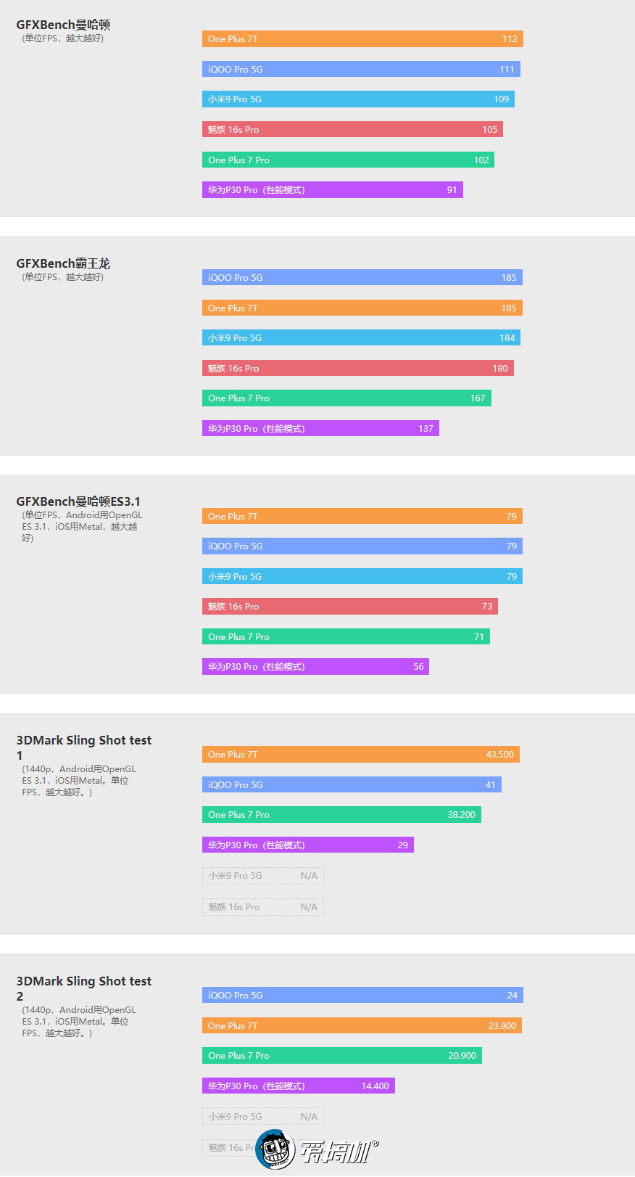Click the One Plus 7T bar showing 43.500
Screen dimensions: 635x1177
point(361,755)
